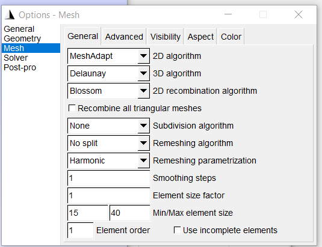Open the Color tab
The width and height of the screenshot is (322, 247).
click(231, 37)
